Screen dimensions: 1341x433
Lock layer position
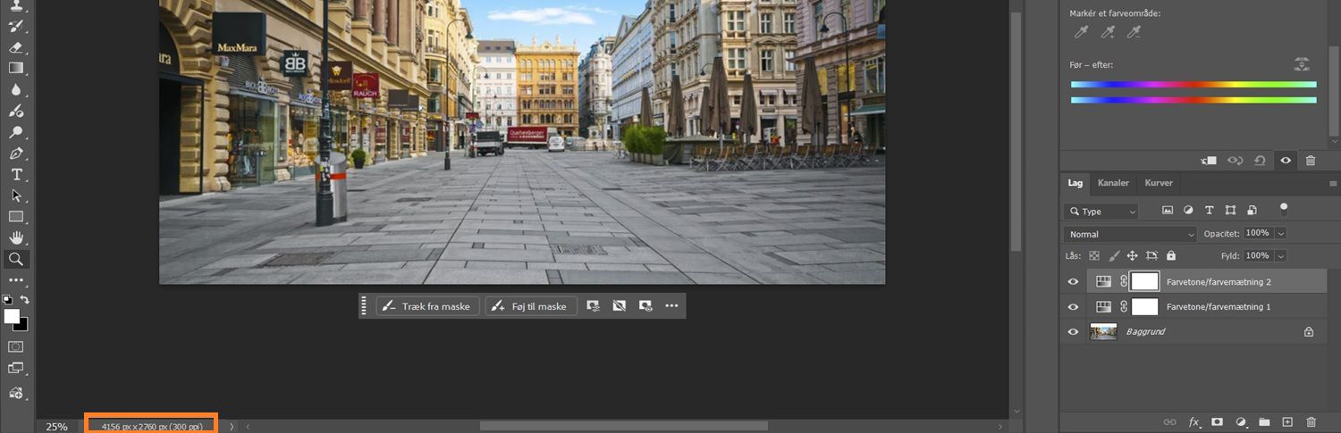(x=1132, y=255)
